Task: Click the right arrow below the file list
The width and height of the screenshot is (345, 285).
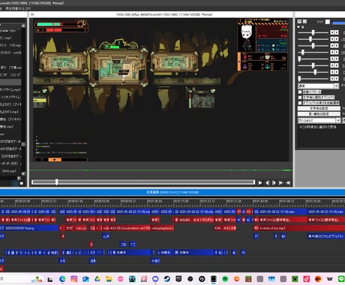Action: (x=19, y=178)
